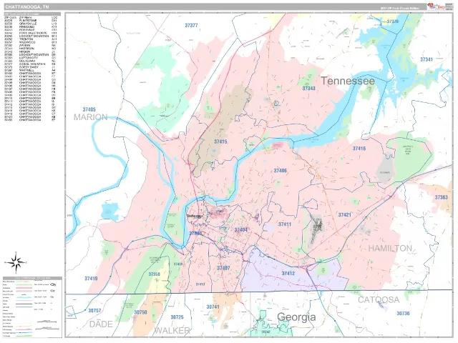The image size is (458, 343).
Task: Select the WALKER county label
Action: [172, 331]
